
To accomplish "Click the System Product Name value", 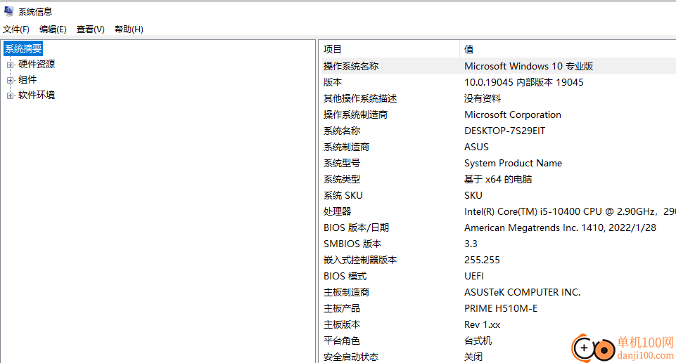I will [x=513, y=163].
